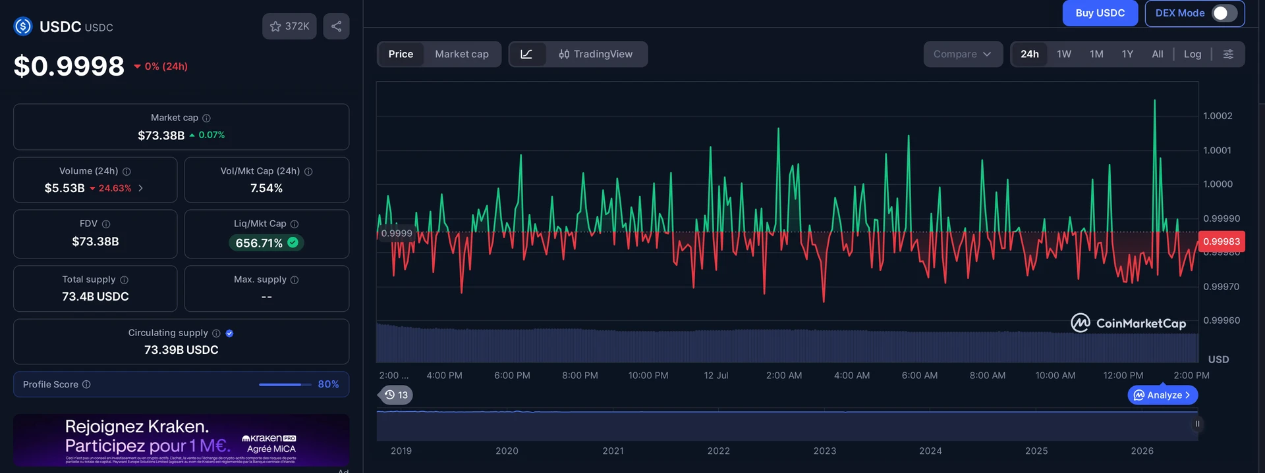
Task: Click the Buy USDC button
Action: pos(1100,13)
